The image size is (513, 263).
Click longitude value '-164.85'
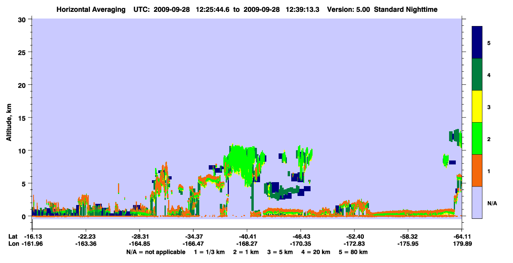pyautogui.click(x=140, y=244)
